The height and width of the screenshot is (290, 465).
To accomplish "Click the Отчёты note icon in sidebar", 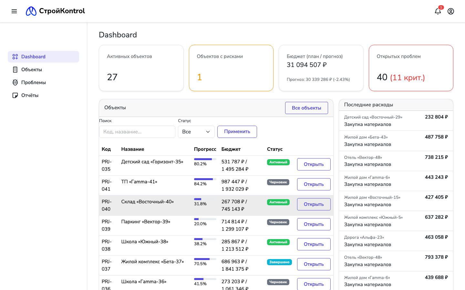I will pyautogui.click(x=15, y=95).
